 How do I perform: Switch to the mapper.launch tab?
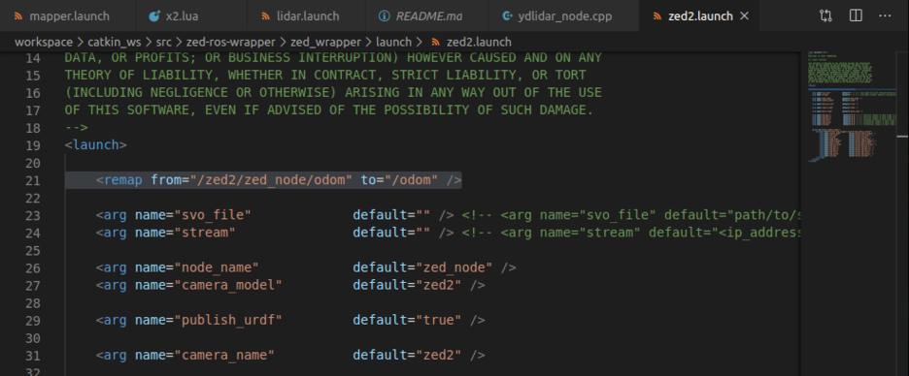tap(68, 16)
